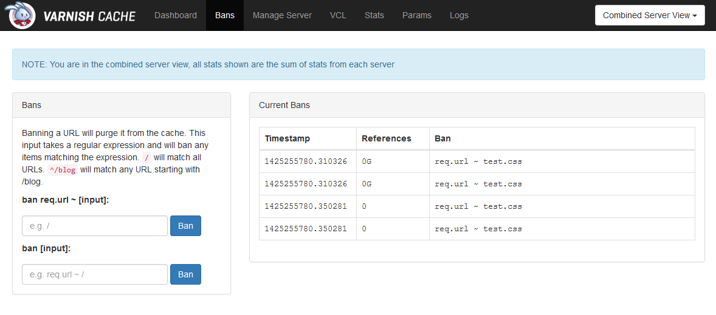Go to Manage Server page

pyautogui.click(x=282, y=15)
